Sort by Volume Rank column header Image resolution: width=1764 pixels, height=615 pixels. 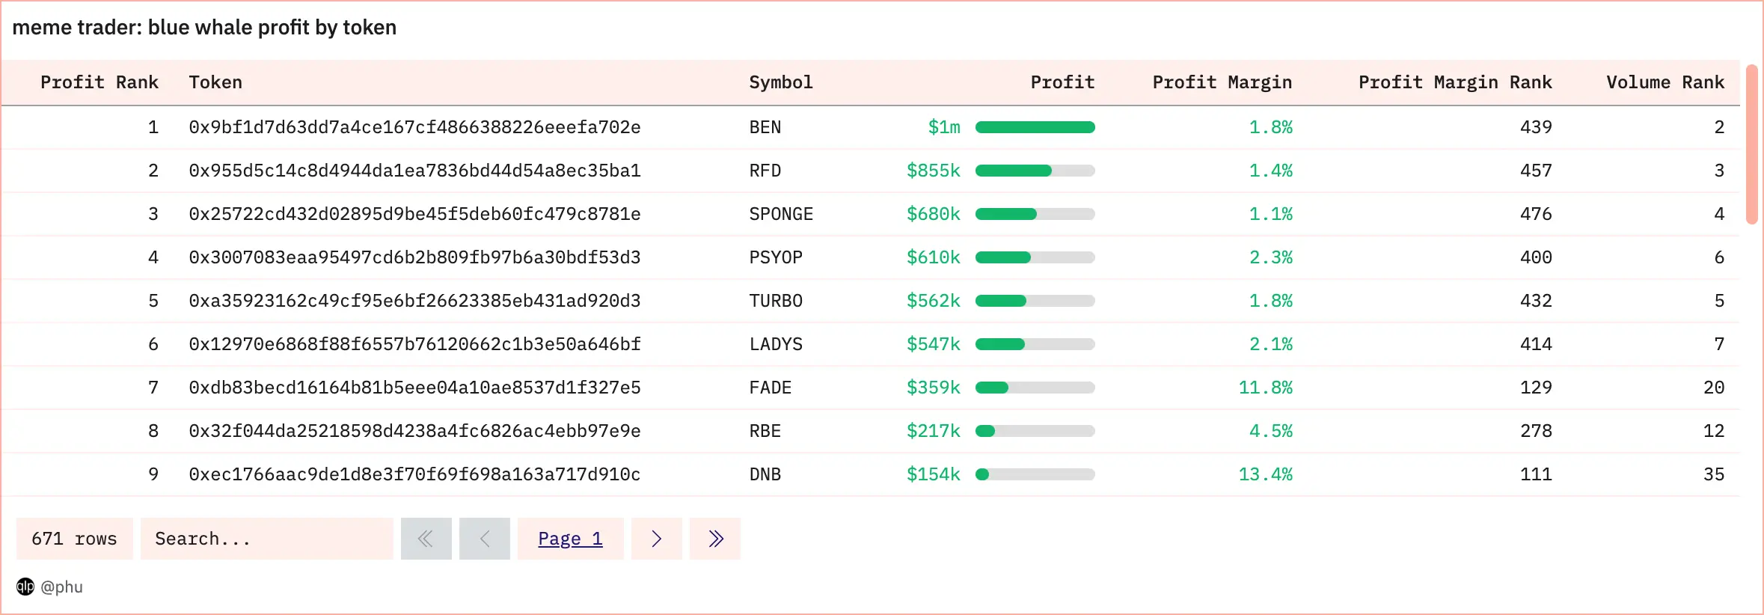1665,82
